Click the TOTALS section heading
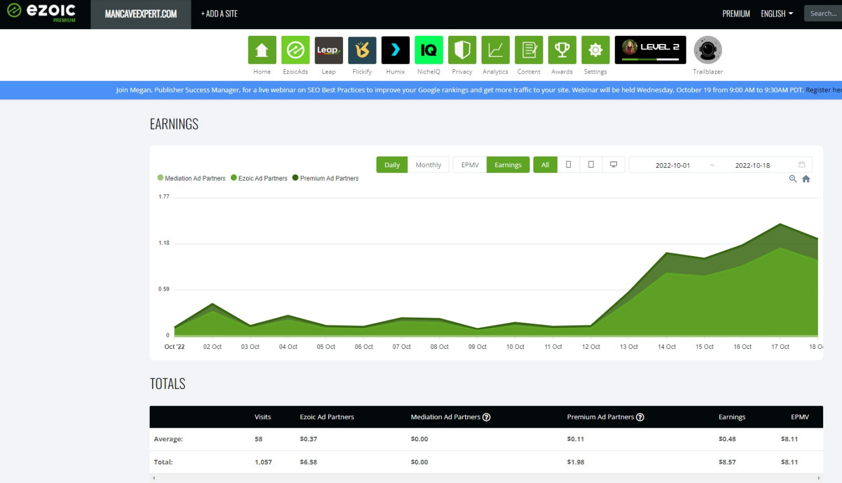 pyautogui.click(x=167, y=384)
